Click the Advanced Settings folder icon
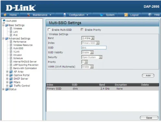 tap(7, 38)
